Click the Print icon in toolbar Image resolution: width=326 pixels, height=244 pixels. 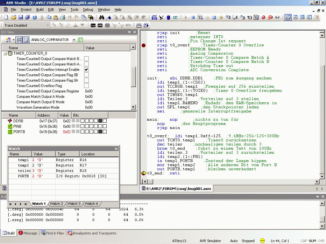click(x=63, y=17)
